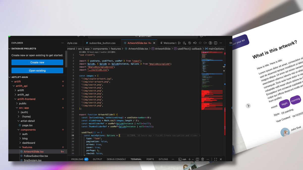
Task: Click the Open existing button
Action: (x=37, y=71)
